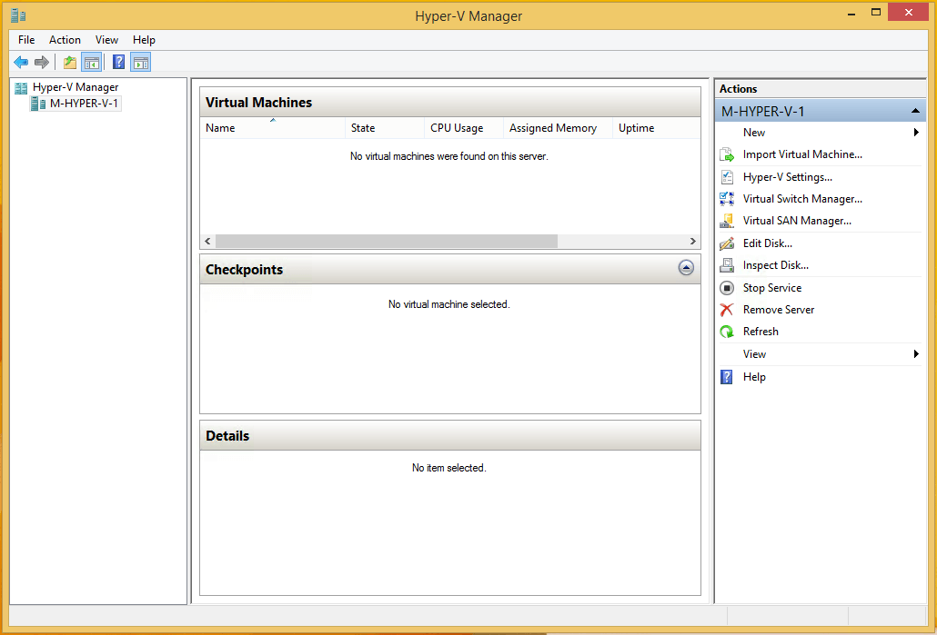Click the View action label in Actions
Image resolution: width=937 pixels, height=635 pixels.
pyautogui.click(x=754, y=354)
